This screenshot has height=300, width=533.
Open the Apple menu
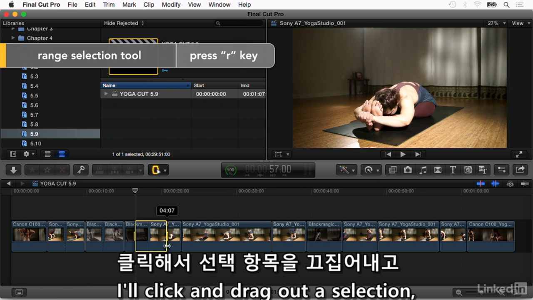(11, 5)
